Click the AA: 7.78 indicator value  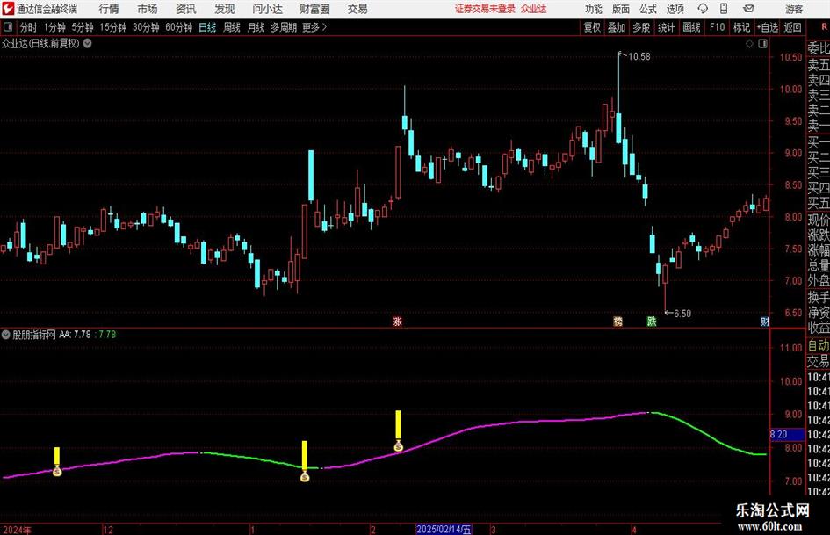pyautogui.click(x=75, y=335)
